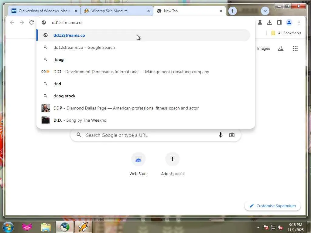
Task: Search by image with camera icon
Action: pos(232,135)
